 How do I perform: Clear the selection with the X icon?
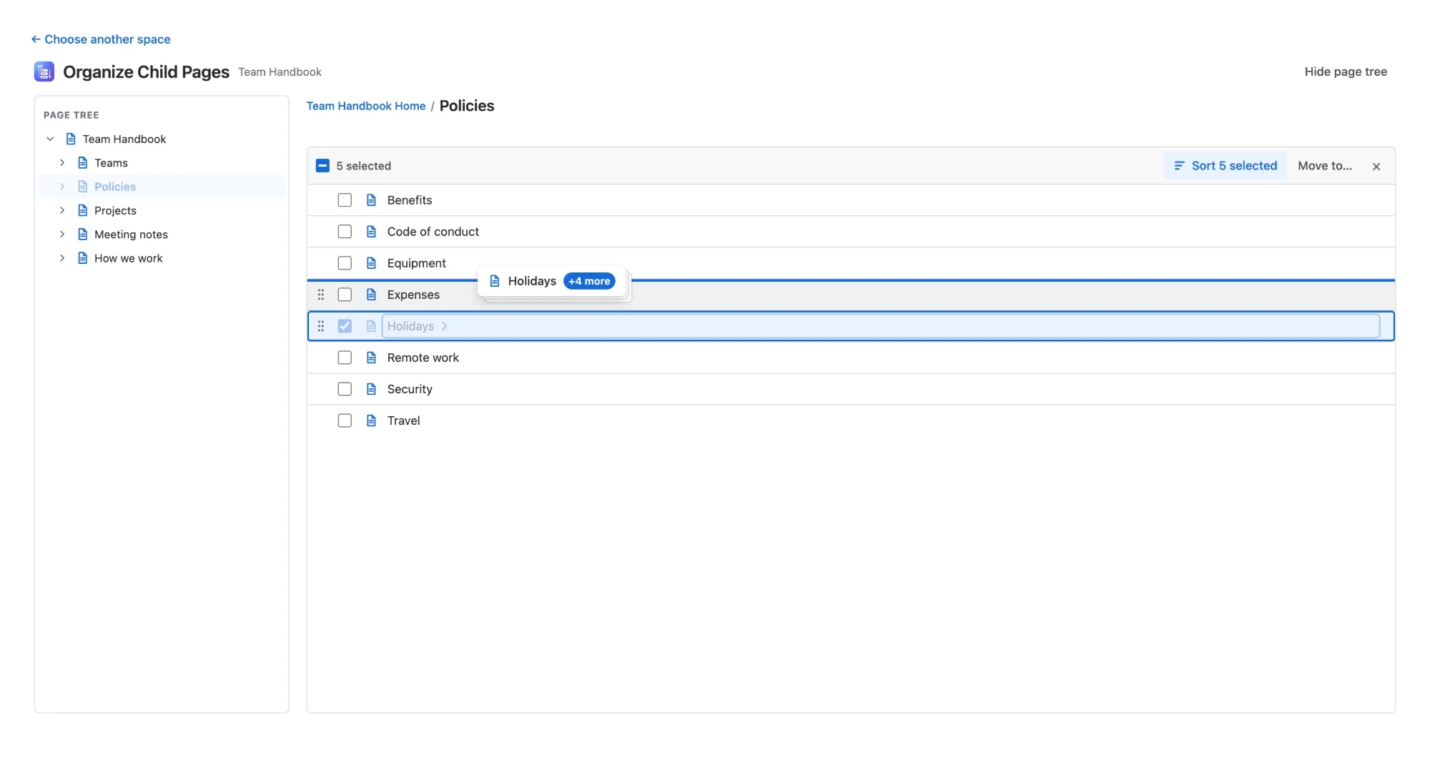click(x=1376, y=167)
